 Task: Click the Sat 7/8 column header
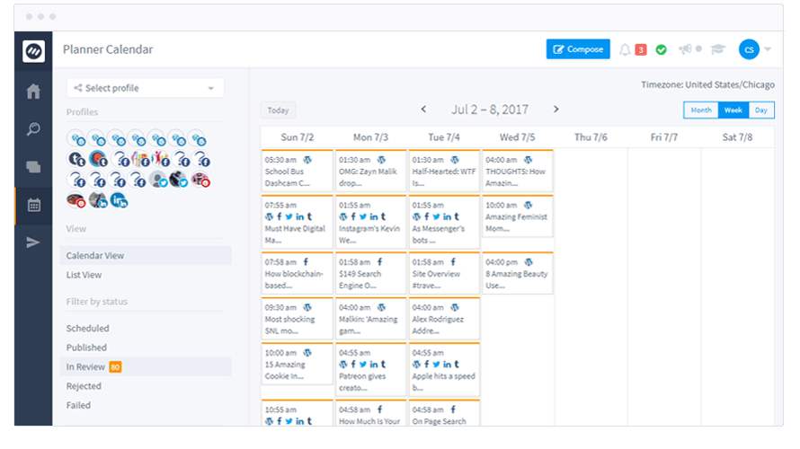[737, 137]
